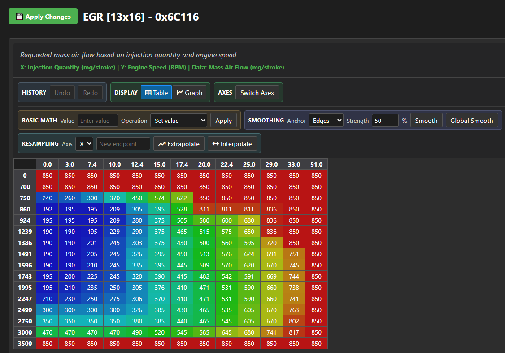This screenshot has width=505, height=353.
Task: Select cell with value 817
Action: pyautogui.click(x=294, y=332)
